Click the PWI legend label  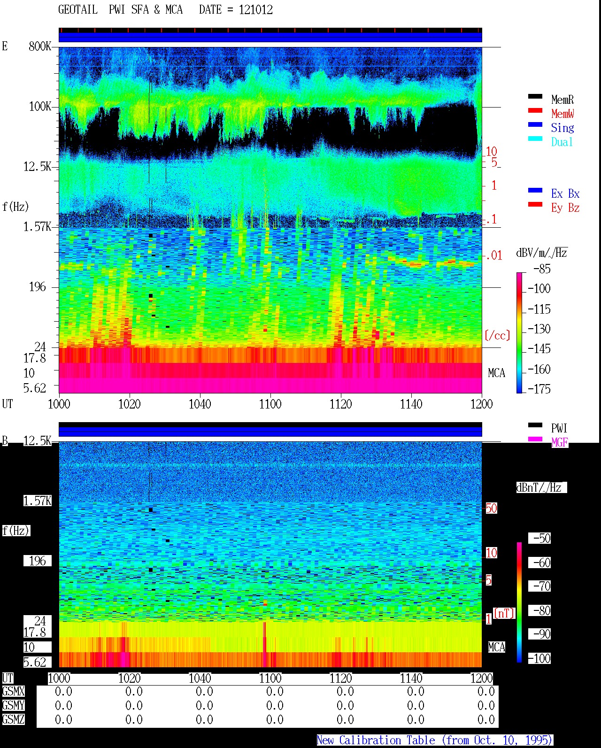(x=559, y=428)
